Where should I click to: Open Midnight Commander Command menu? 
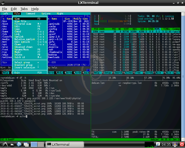(x=30, y=14)
